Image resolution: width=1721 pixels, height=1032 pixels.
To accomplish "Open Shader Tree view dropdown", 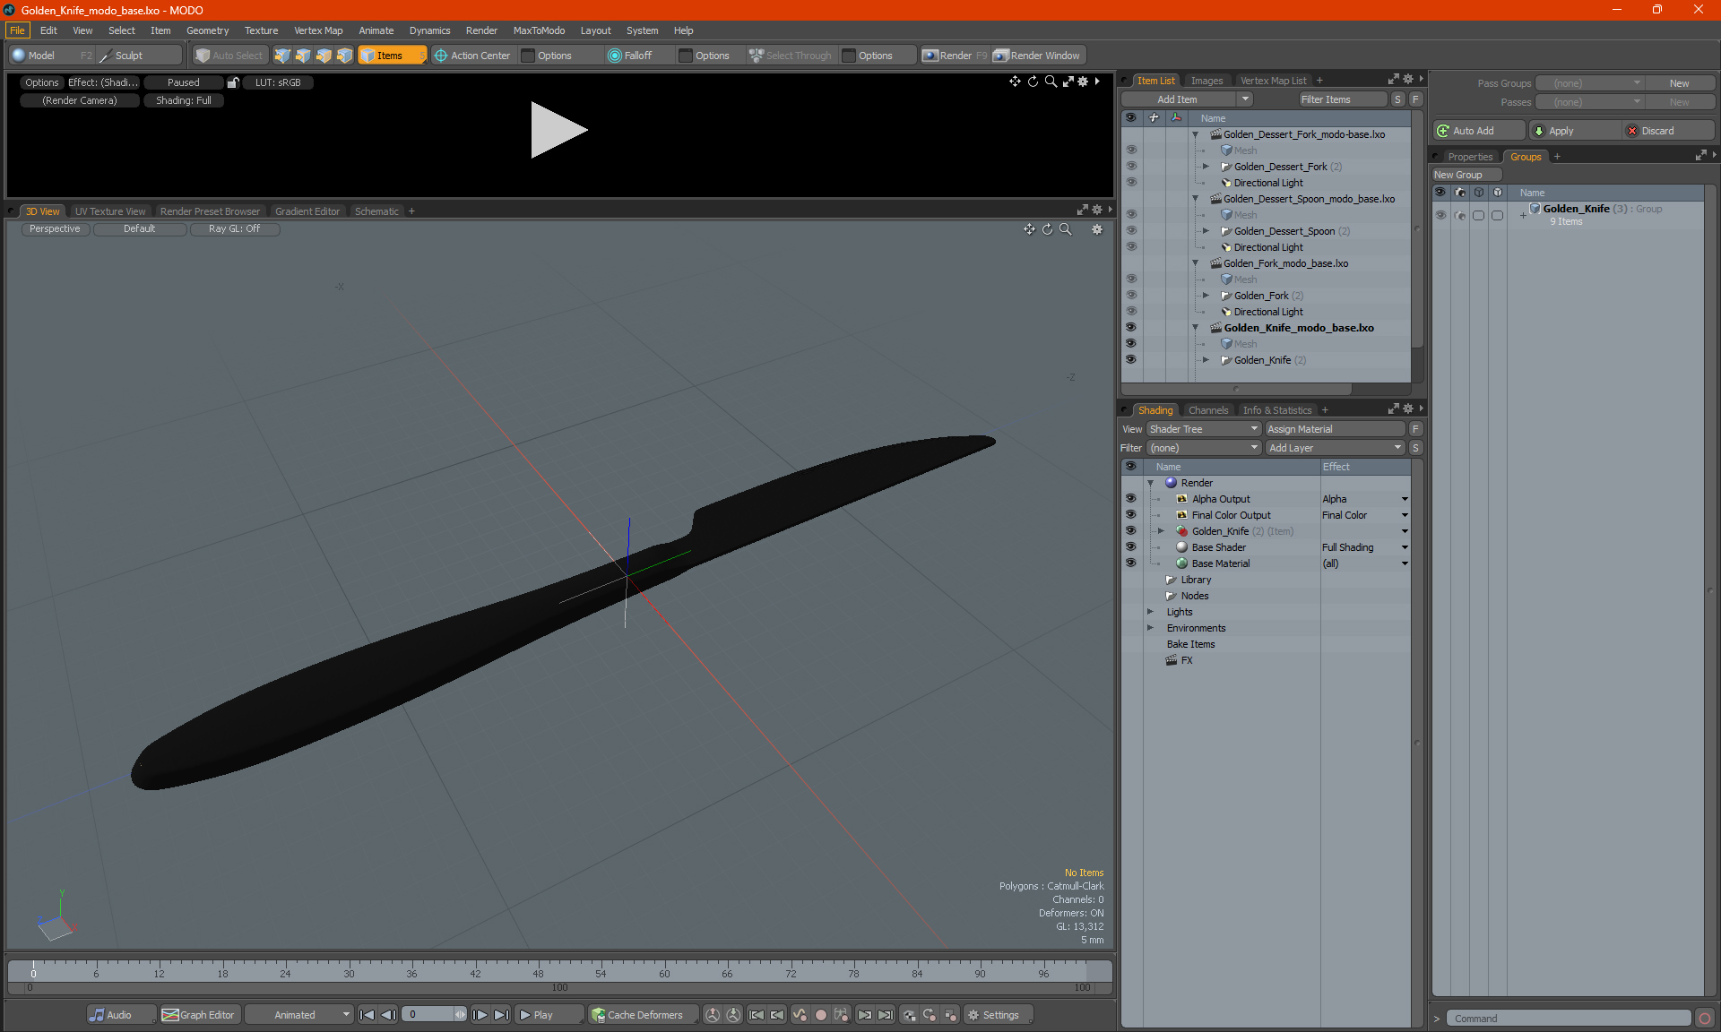I will coord(1204,429).
